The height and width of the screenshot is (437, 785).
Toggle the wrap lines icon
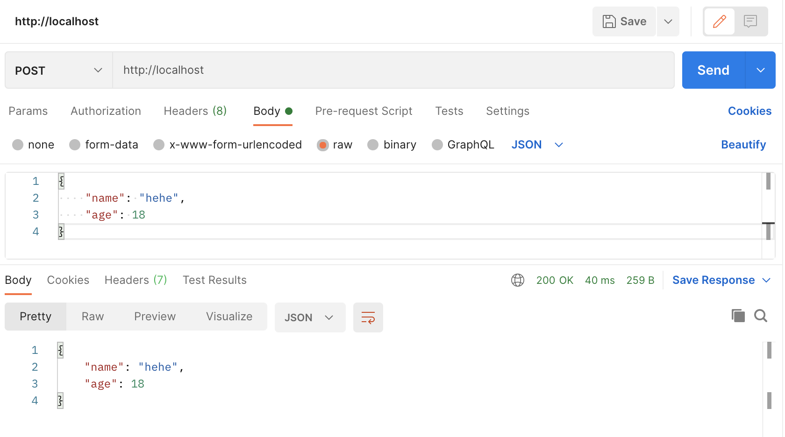368,317
